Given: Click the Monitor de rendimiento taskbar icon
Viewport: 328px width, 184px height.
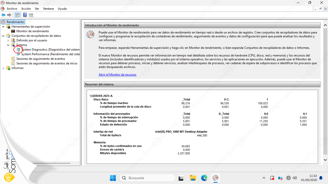Looking at the screenshot, I should pyautogui.click(x=216, y=178).
